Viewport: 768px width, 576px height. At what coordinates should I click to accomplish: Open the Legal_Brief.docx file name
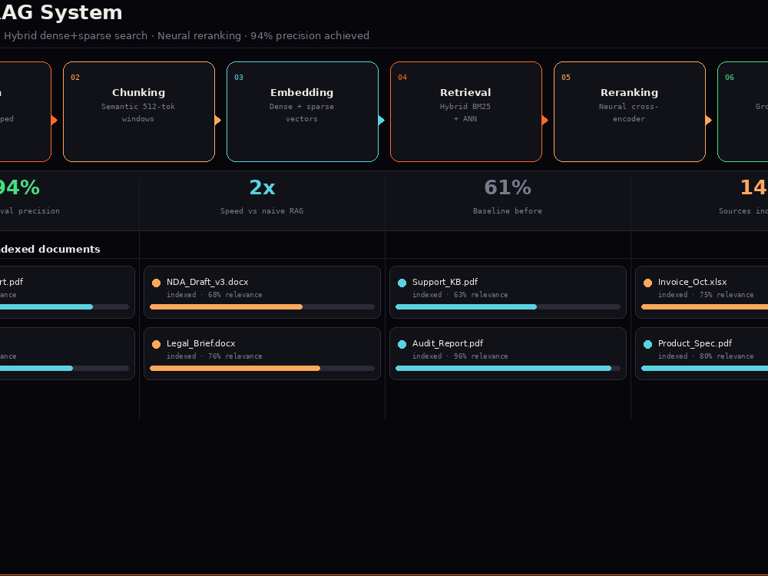200,343
